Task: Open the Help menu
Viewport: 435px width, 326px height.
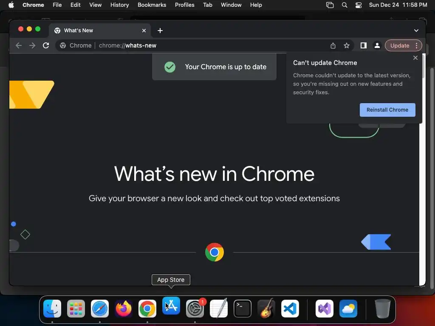Action: pyautogui.click(x=256, y=5)
